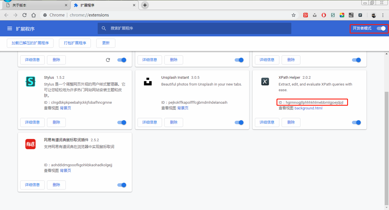The image size is (389, 210).
Task: Open a new tab with plus
Action: coord(145,5)
